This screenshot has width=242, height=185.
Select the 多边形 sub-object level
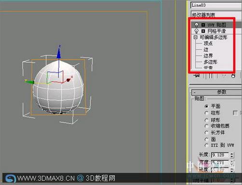coord(210,62)
